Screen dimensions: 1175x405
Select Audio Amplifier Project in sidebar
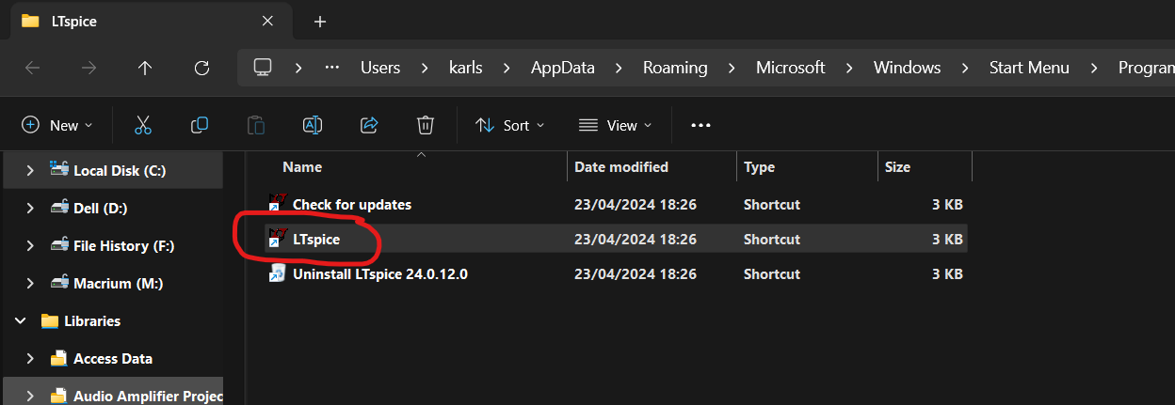(148, 396)
